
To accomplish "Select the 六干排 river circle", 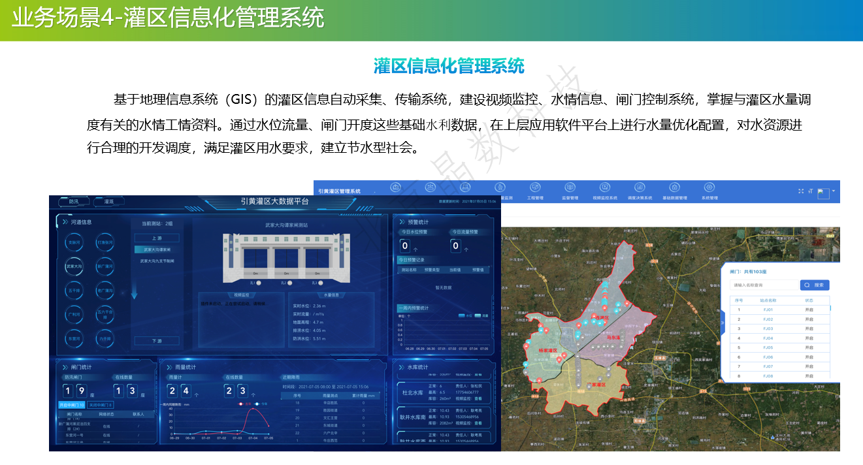I will click(x=105, y=339).
